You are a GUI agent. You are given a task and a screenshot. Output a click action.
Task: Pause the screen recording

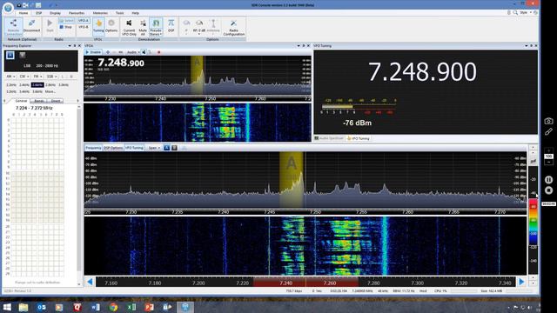coord(548,180)
